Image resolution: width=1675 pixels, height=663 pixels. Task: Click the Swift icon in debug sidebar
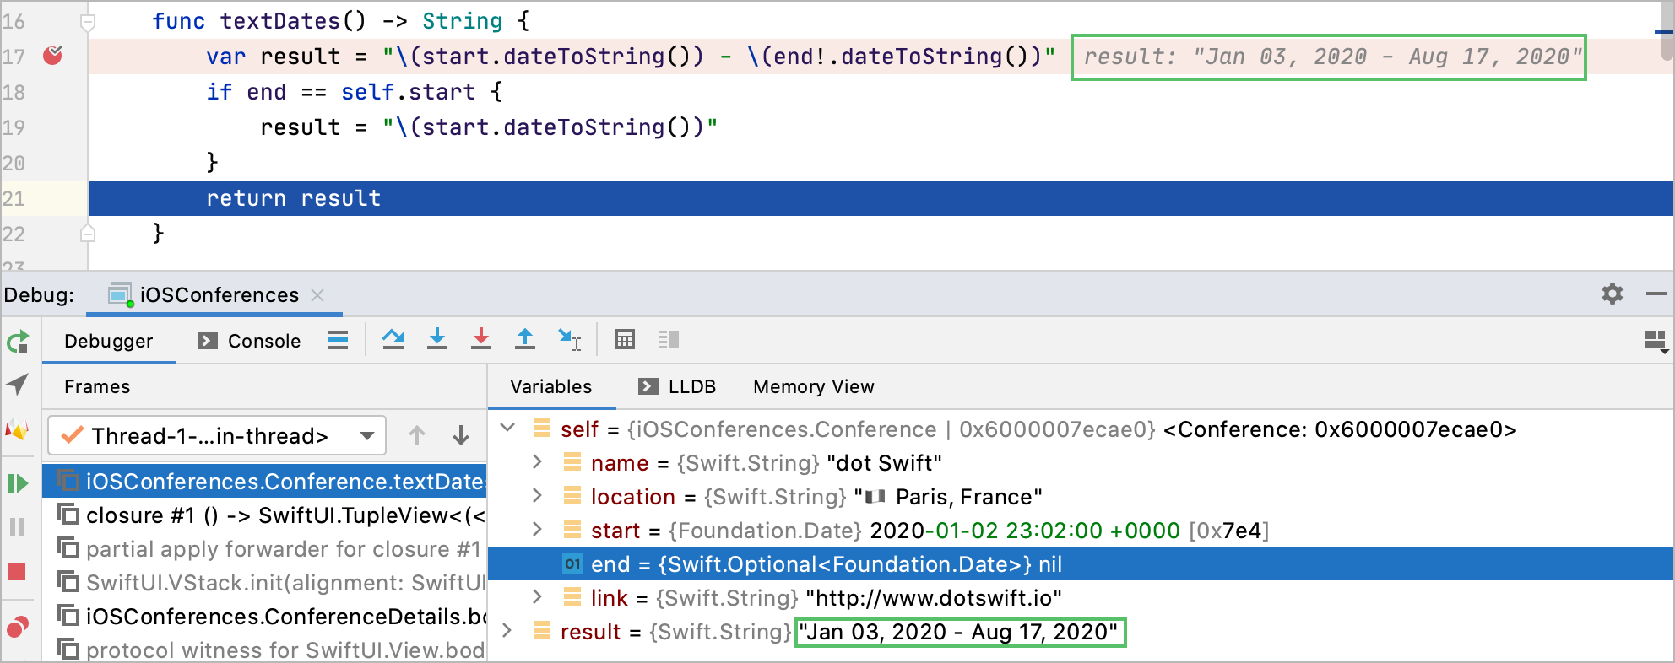click(x=17, y=430)
